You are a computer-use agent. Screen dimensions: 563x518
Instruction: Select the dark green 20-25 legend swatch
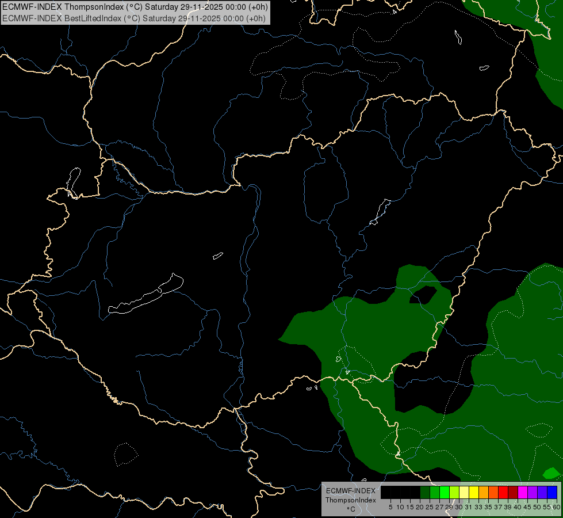425,492
